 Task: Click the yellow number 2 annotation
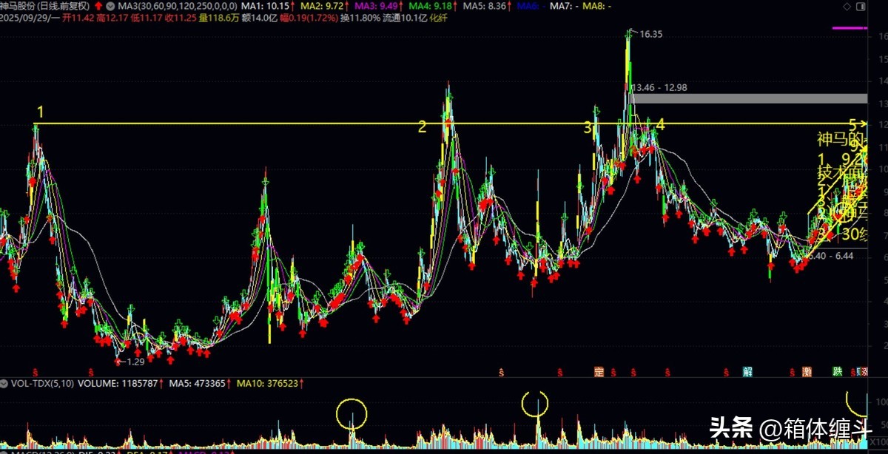[x=422, y=126]
